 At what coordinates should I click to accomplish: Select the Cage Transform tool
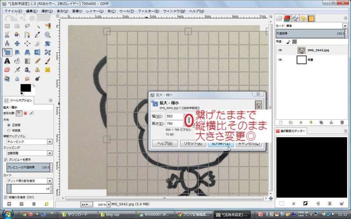(47, 52)
